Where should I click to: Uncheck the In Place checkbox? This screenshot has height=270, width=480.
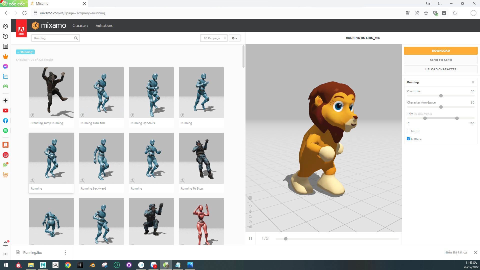click(408, 139)
